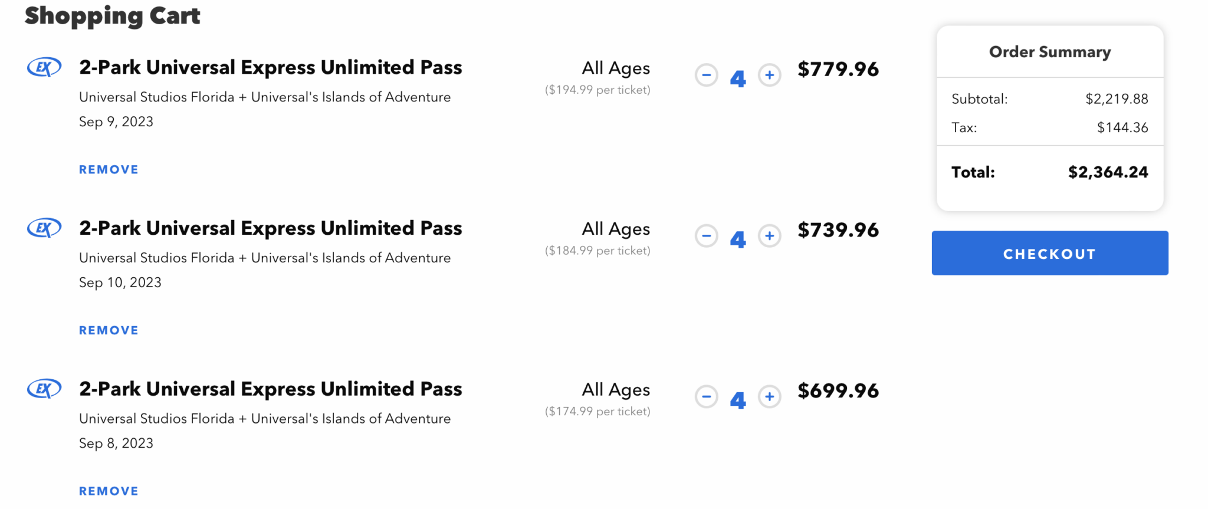Click the Express Pass logo for Sep 10 ticket

[43, 228]
